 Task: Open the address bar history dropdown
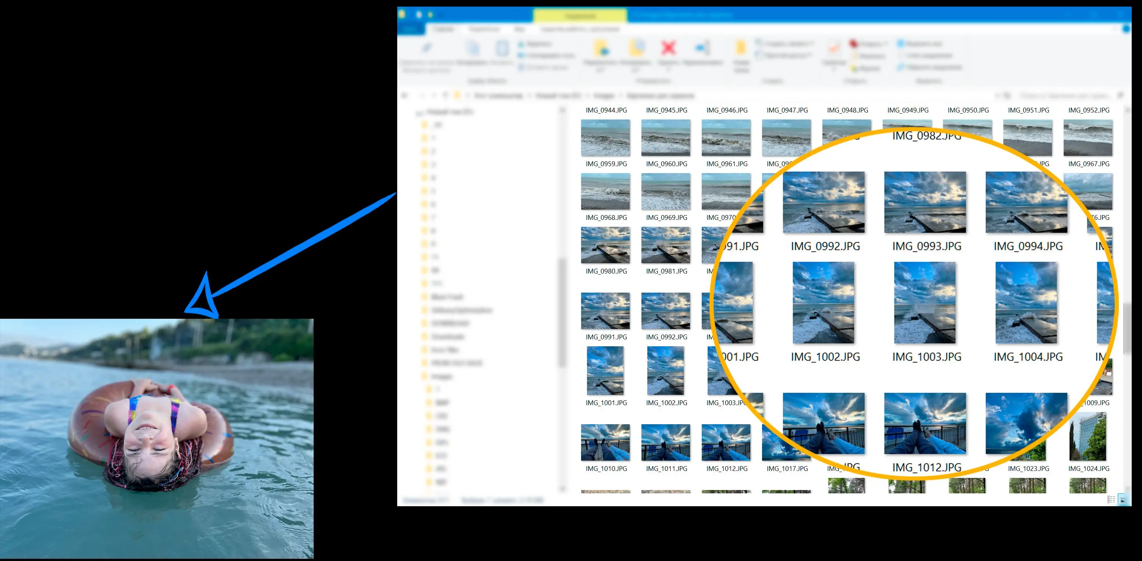point(997,95)
